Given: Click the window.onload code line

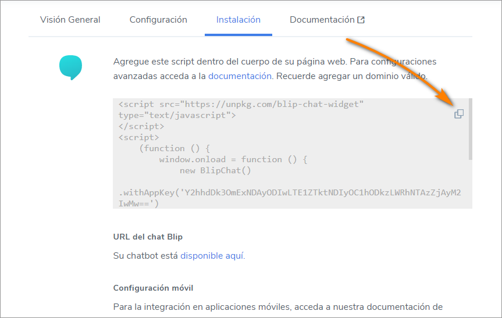Looking at the screenshot, I should [x=233, y=159].
